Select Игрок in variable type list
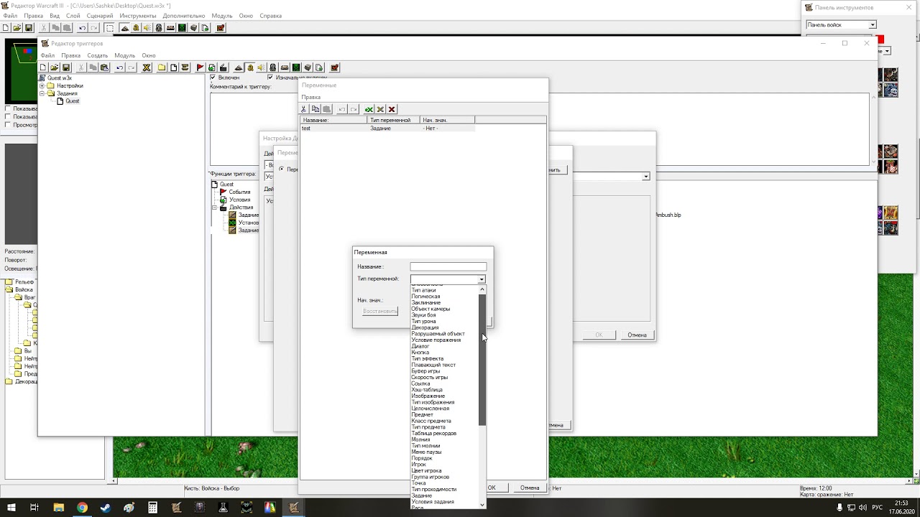Viewport: 920px width, 517px height. pos(418,465)
